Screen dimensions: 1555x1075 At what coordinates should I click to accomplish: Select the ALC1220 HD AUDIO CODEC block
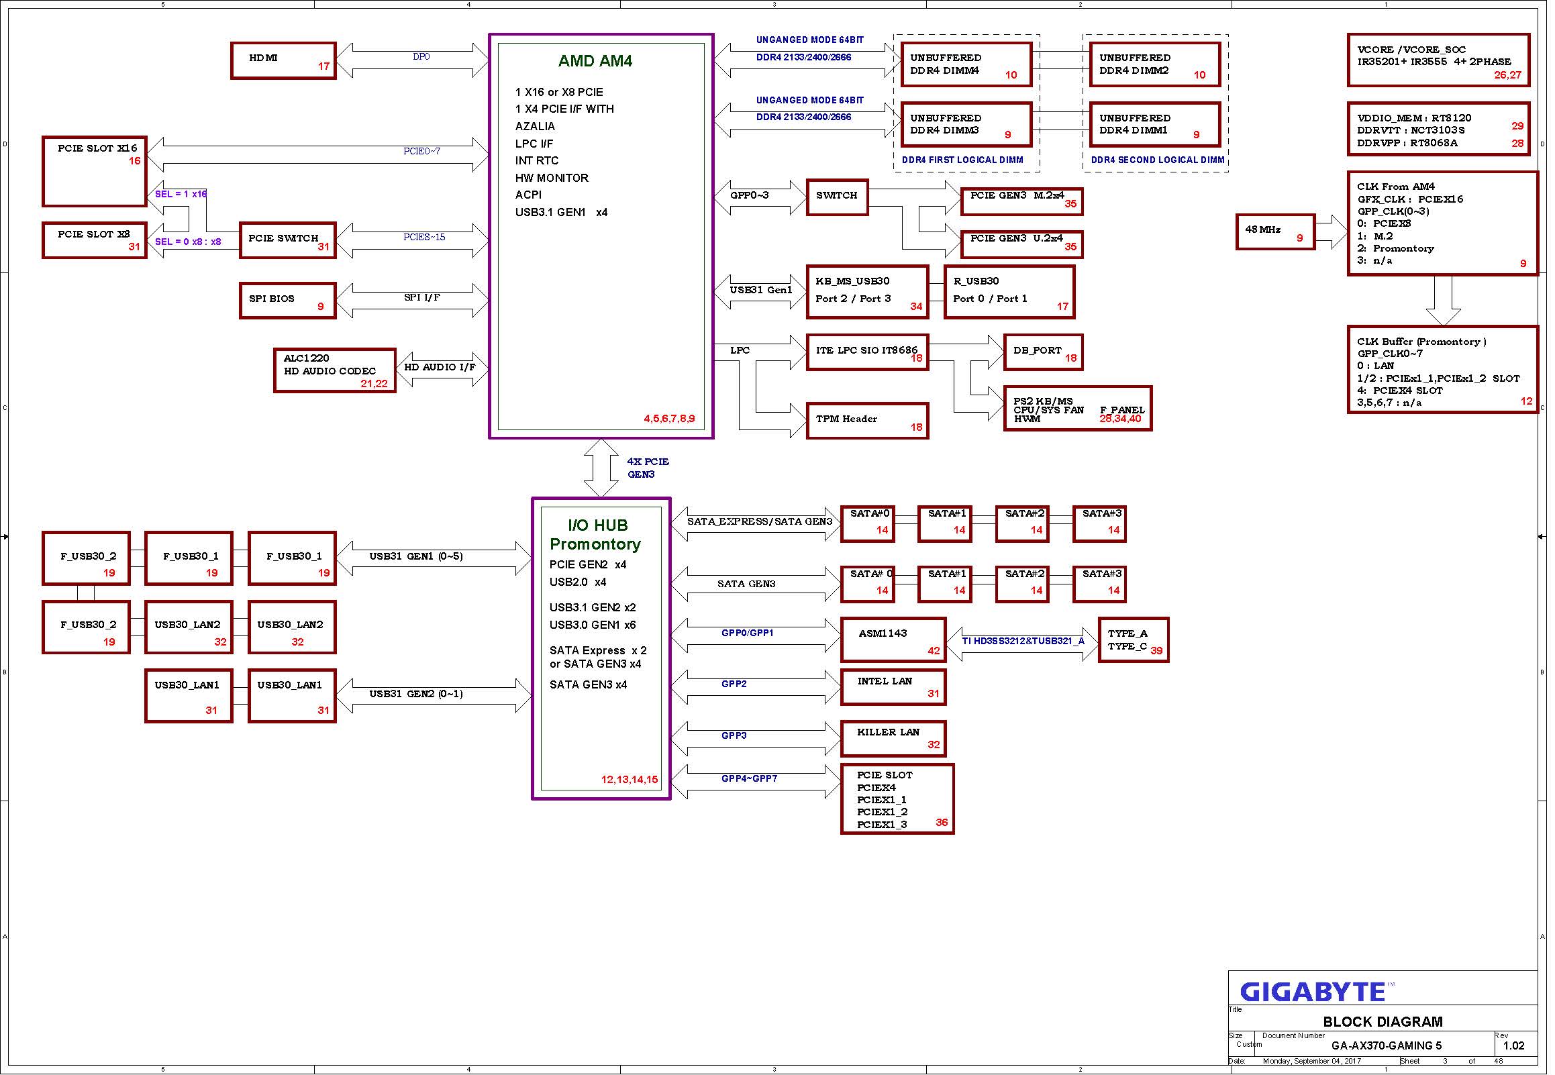click(336, 371)
